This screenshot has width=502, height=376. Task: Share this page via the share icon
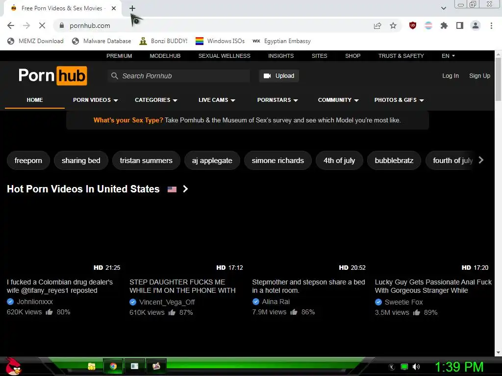tap(377, 25)
